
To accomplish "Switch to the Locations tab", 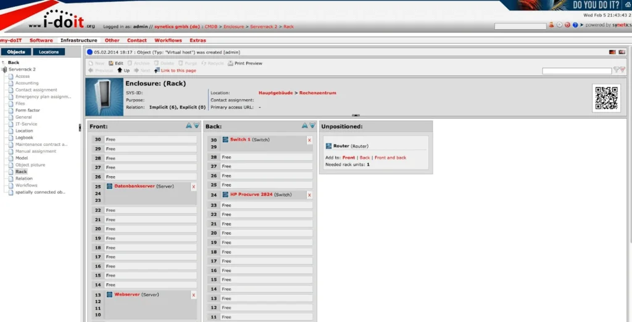I will (x=49, y=52).
